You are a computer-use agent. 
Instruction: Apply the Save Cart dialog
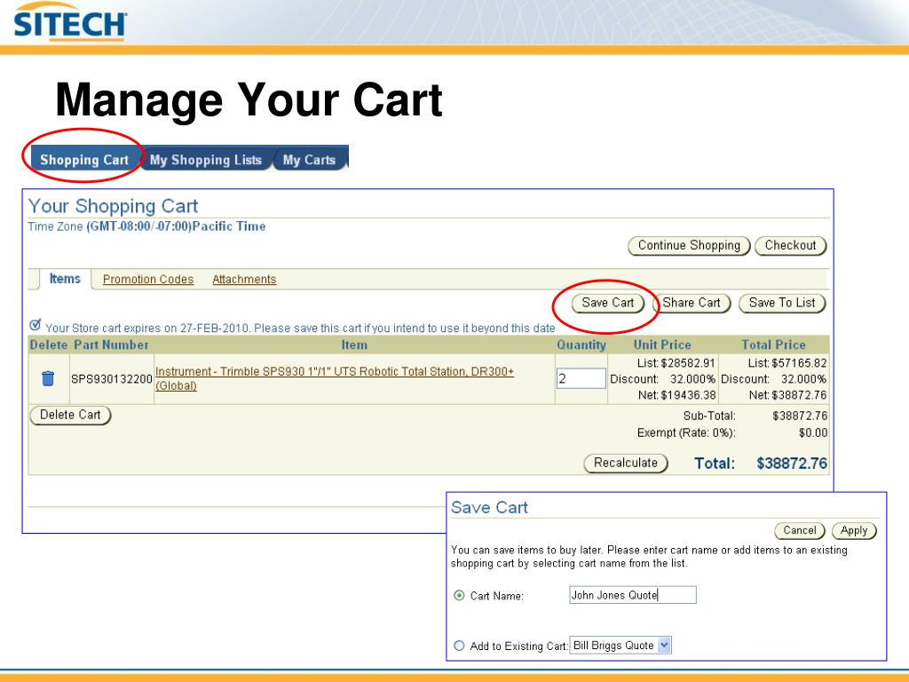tap(854, 530)
